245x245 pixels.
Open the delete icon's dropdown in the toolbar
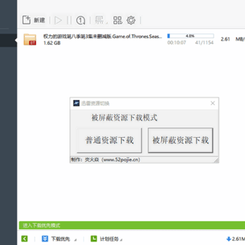pyautogui.click(x=107, y=23)
